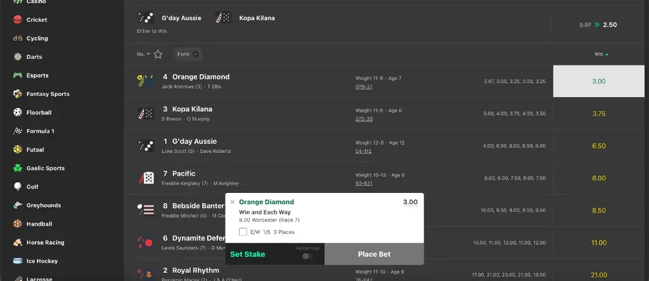Click the Pacific jockey silks icon
Image resolution: width=649 pixels, height=281 pixels.
click(x=145, y=178)
